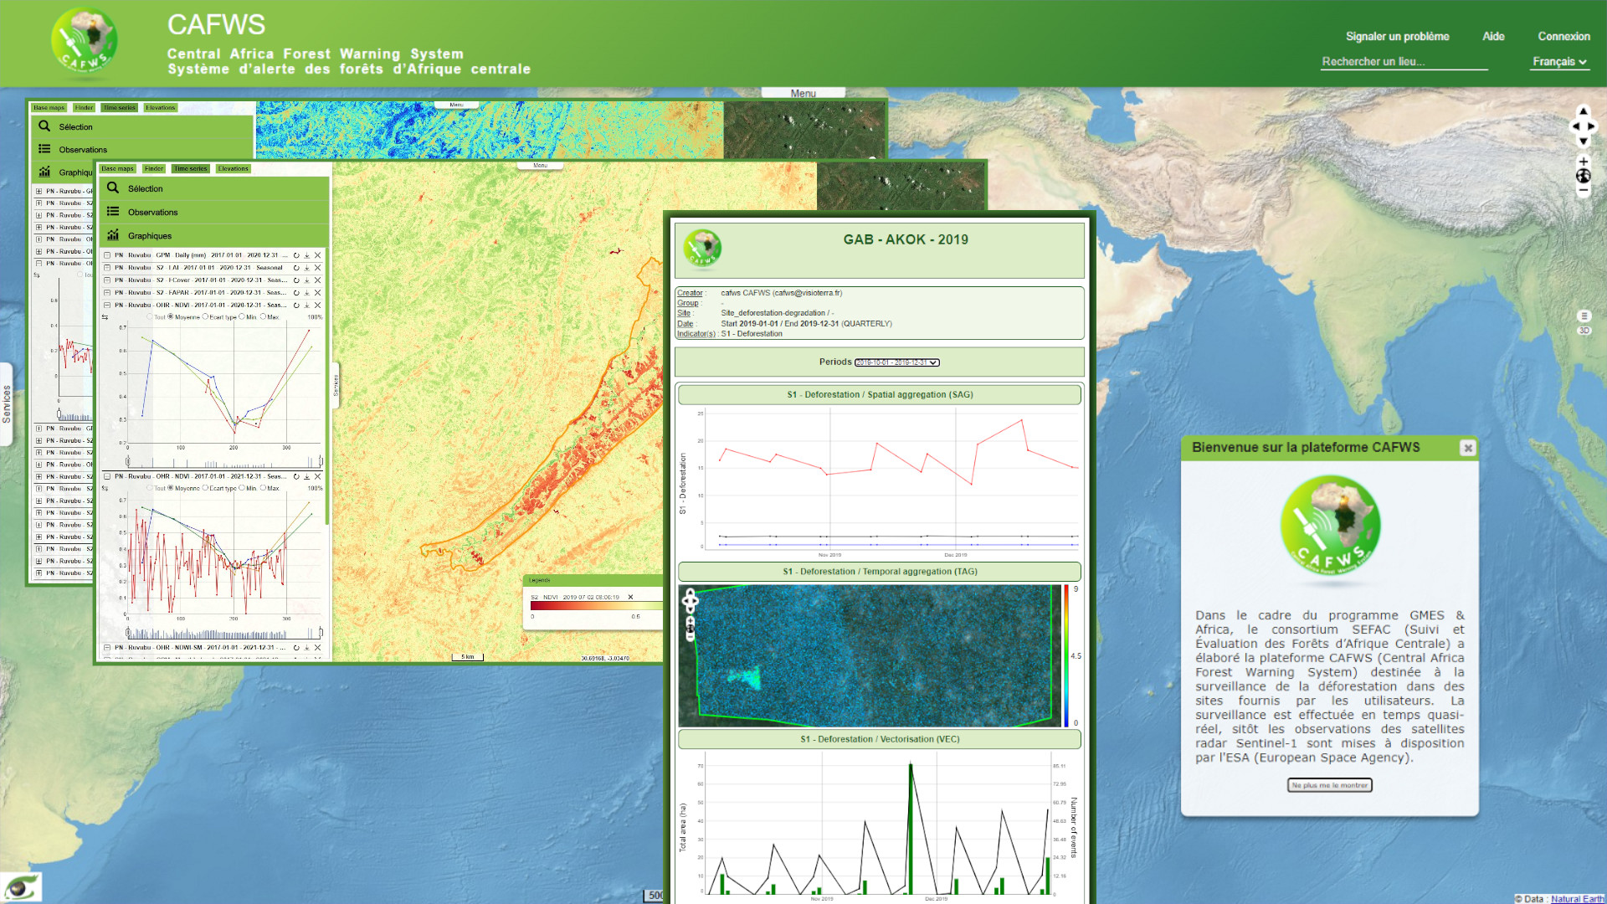The width and height of the screenshot is (1607, 904).
Task: Expand the S2 FCover series row
Action: tap(107, 280)
